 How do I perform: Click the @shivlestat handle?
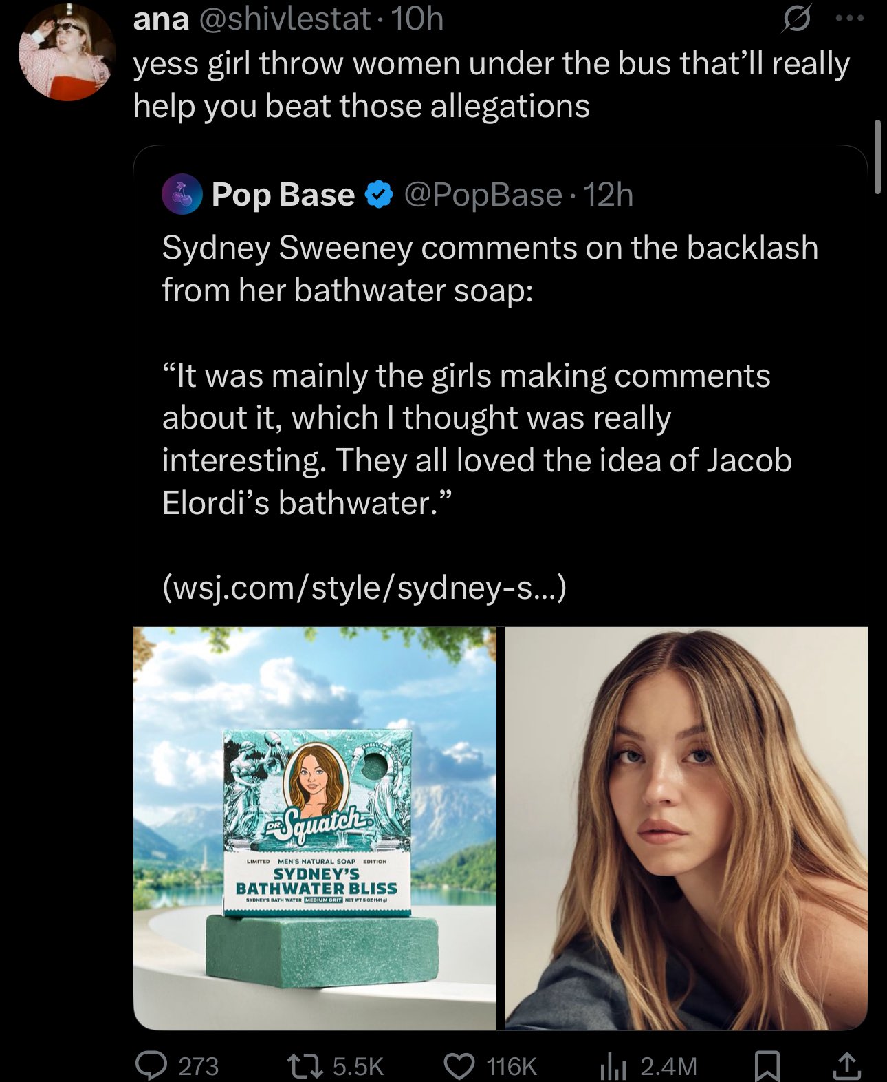pyautogui.click(x=285, y=19)
